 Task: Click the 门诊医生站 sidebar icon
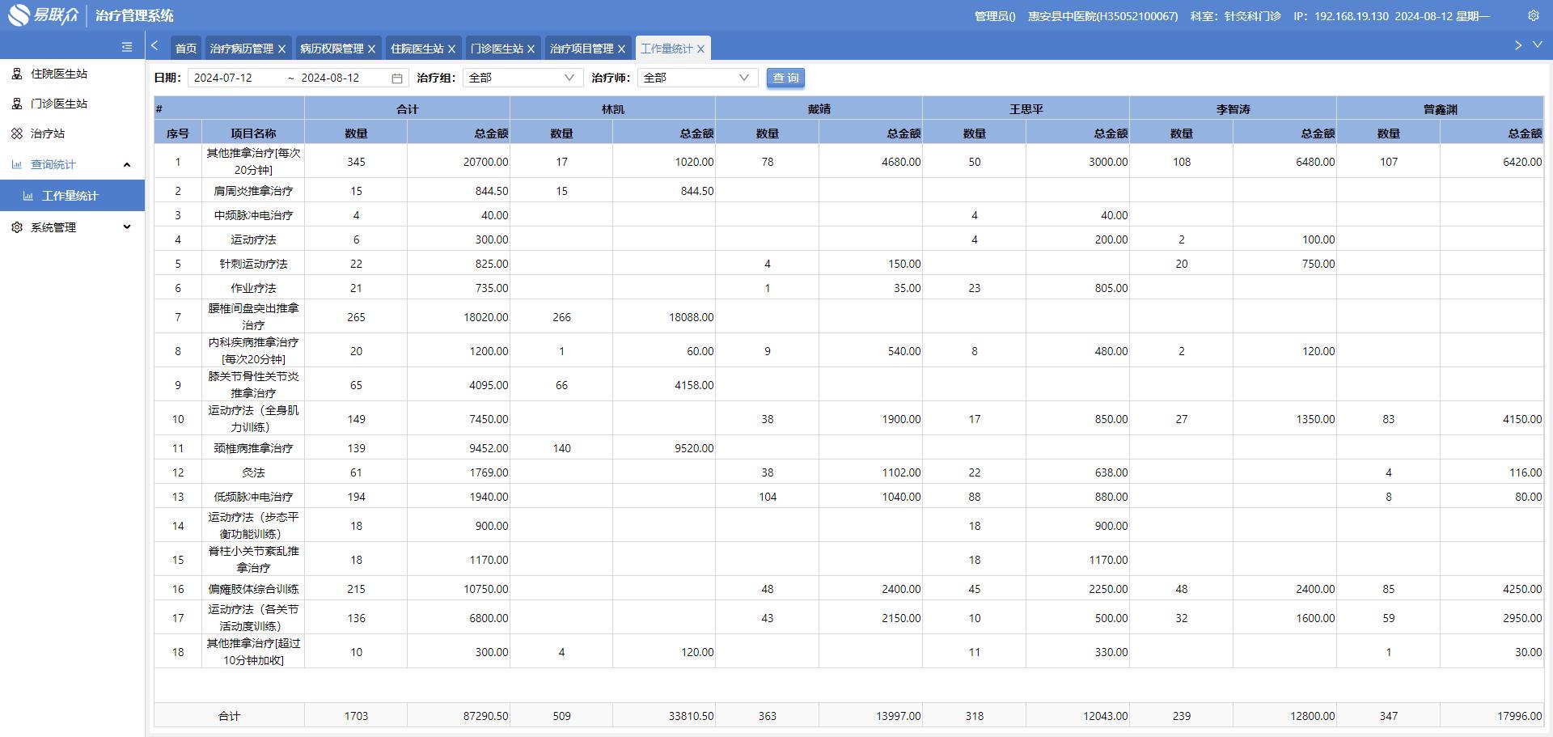17,104
